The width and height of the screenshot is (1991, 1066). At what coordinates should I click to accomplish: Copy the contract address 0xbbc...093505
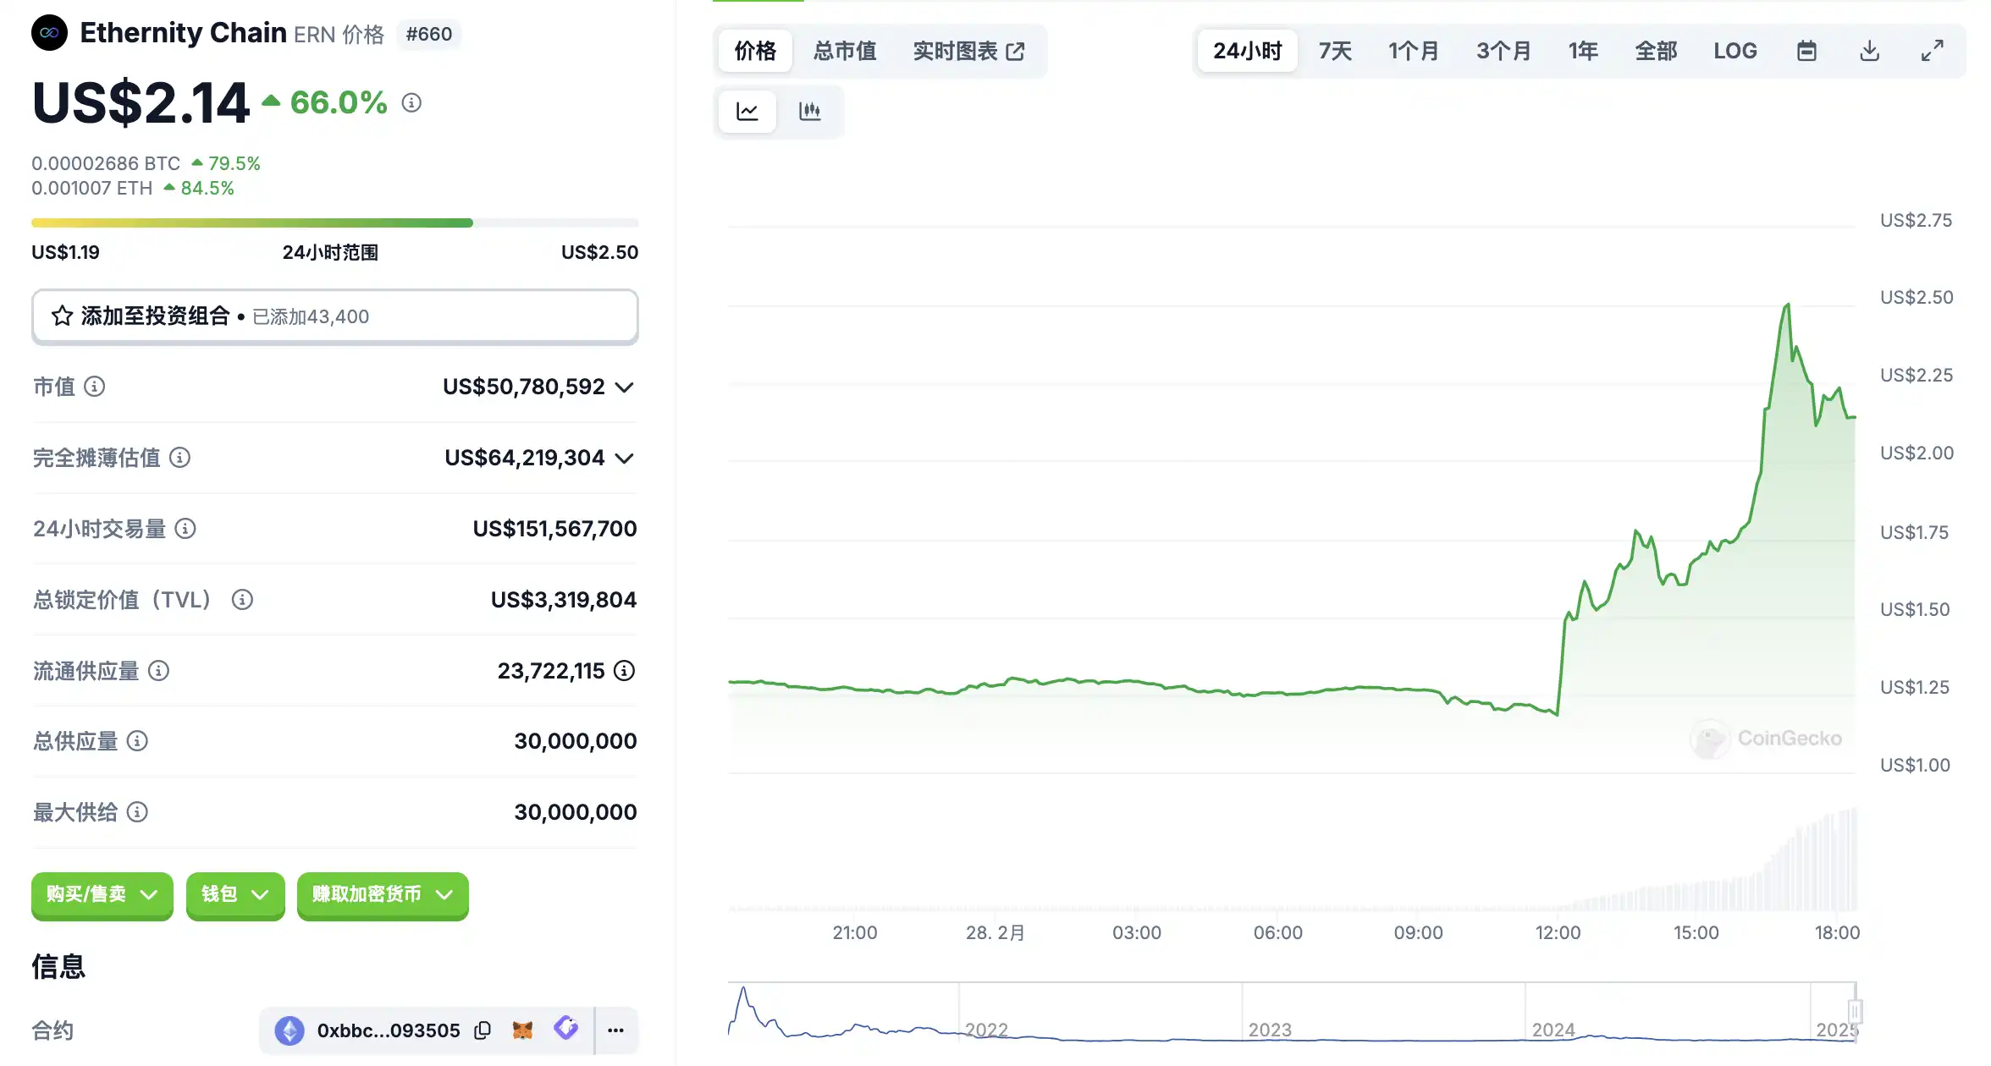click(483, 1030)
